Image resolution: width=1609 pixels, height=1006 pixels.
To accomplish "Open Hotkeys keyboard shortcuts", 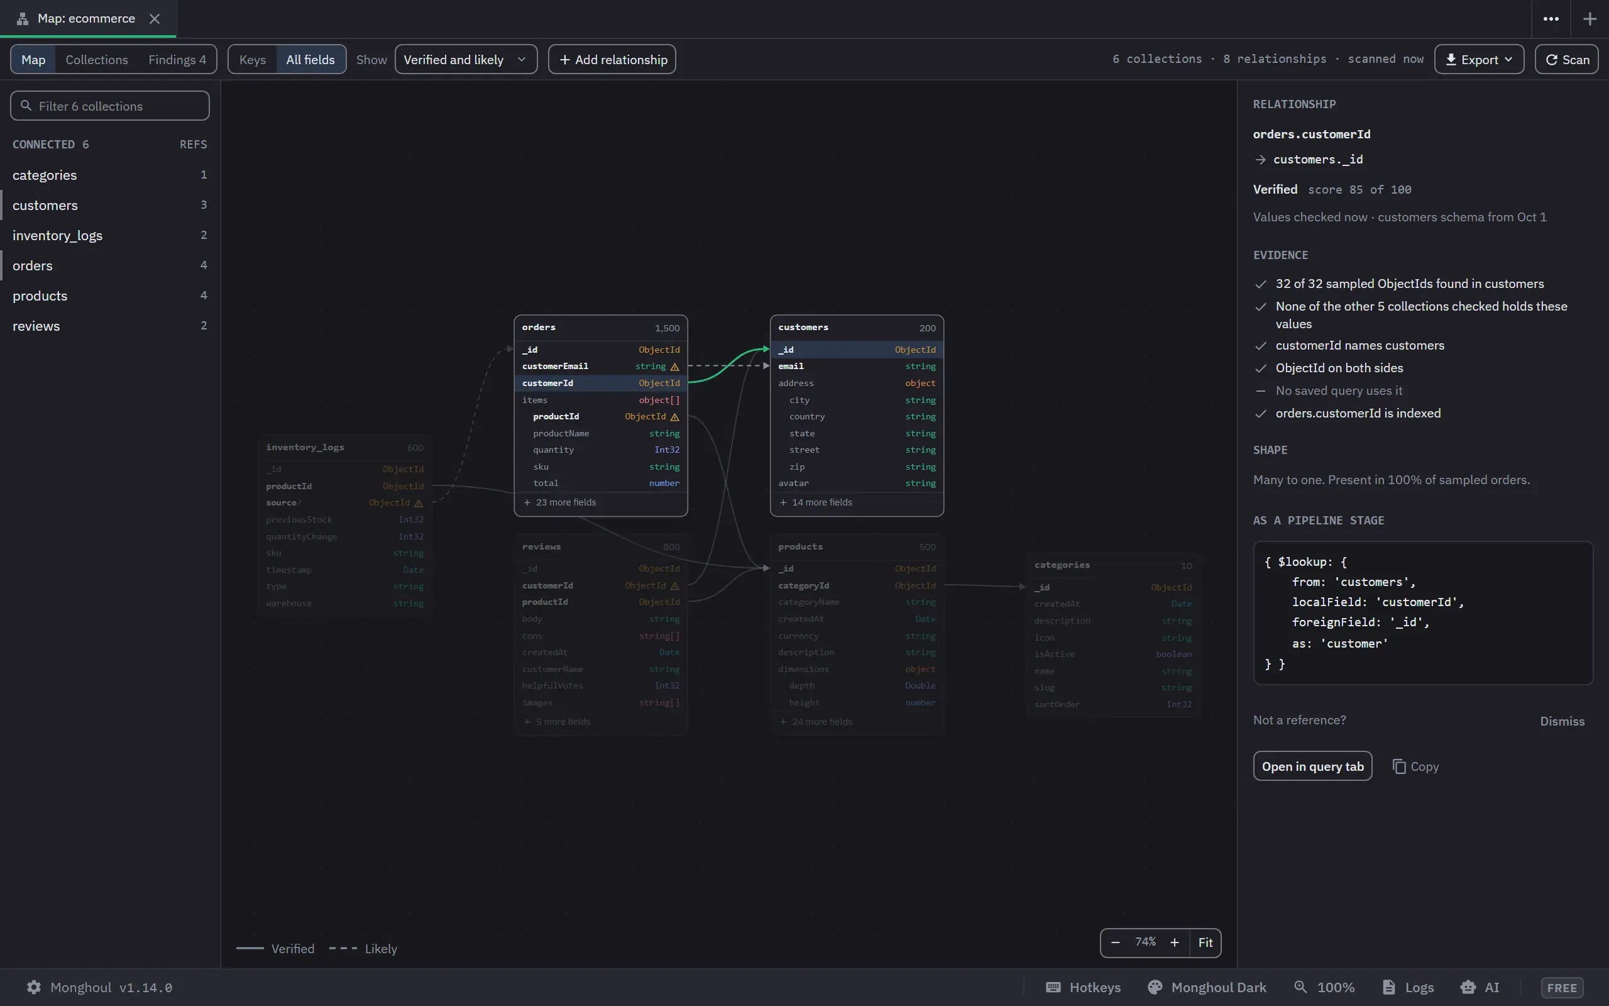I will [x=1083, y=987].
